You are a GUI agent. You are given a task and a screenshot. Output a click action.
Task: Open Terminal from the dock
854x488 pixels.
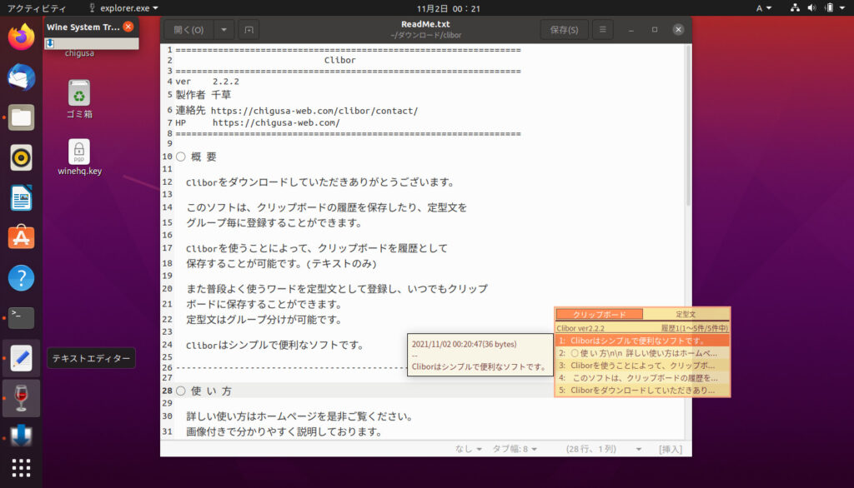21,318
